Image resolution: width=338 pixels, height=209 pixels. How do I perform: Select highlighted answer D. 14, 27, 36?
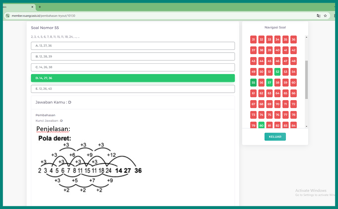(133, 78)
